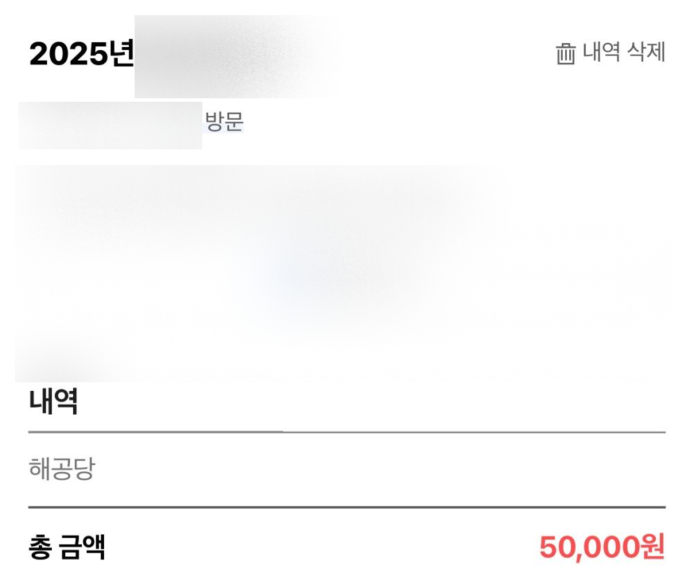Click the divider line under 내역 heading
This screenshot has height=584, width=694.
tap(347, 432)
